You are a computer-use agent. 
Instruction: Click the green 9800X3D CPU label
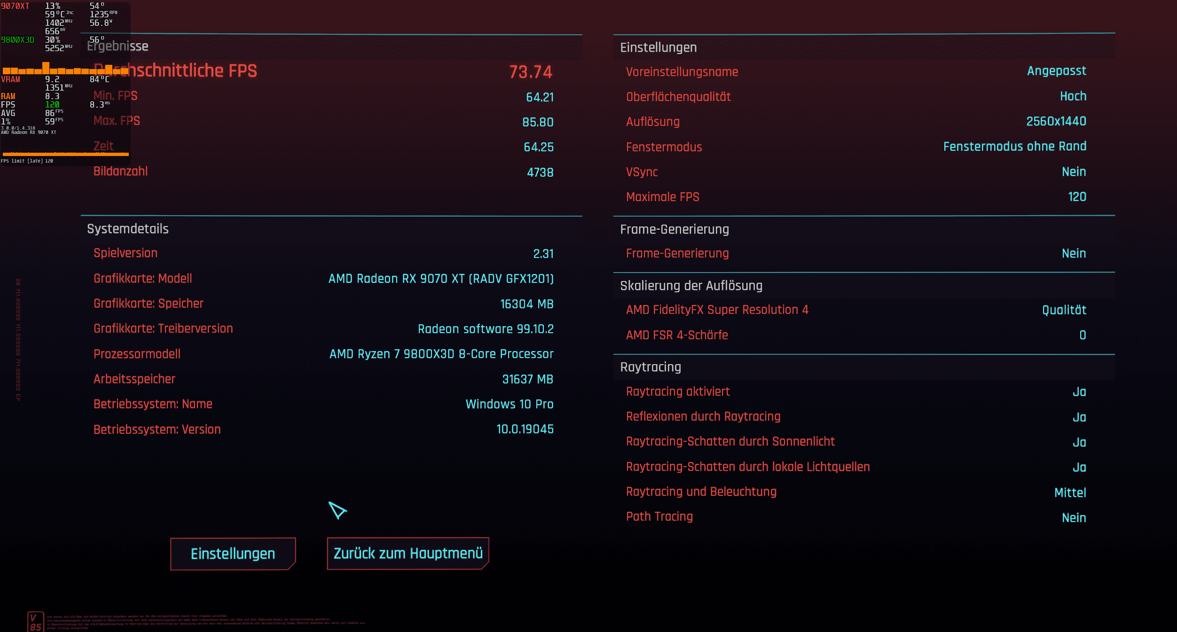[x=17, y=40]
